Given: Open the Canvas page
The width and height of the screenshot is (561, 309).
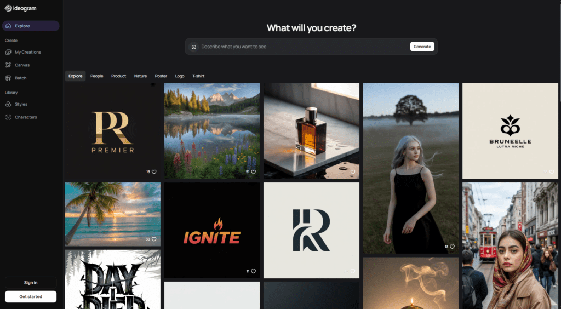Looking at the screenshot, I should point(31,65).
